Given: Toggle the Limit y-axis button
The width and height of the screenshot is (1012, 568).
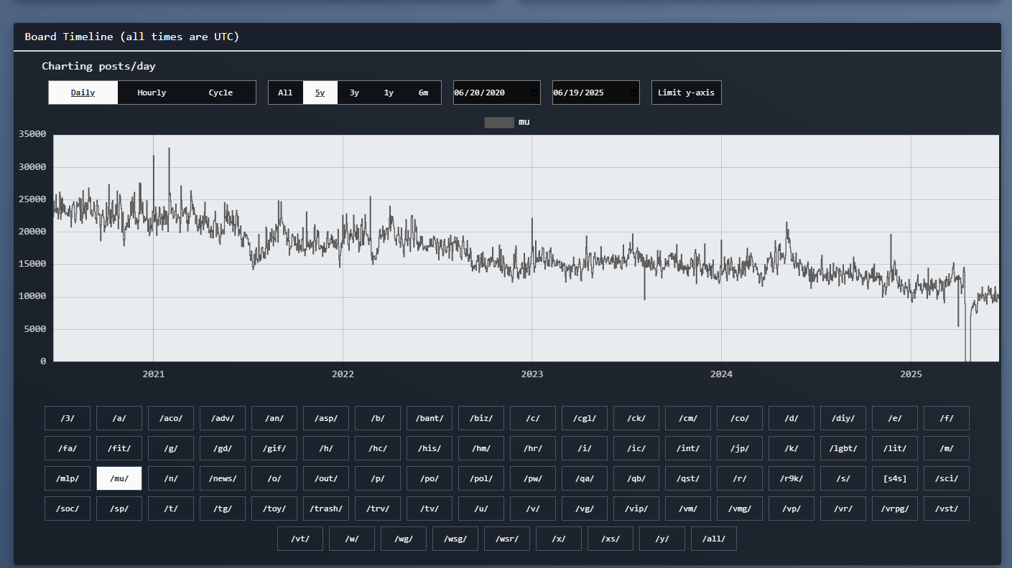Looking at the screenshot, I should 686,93.
